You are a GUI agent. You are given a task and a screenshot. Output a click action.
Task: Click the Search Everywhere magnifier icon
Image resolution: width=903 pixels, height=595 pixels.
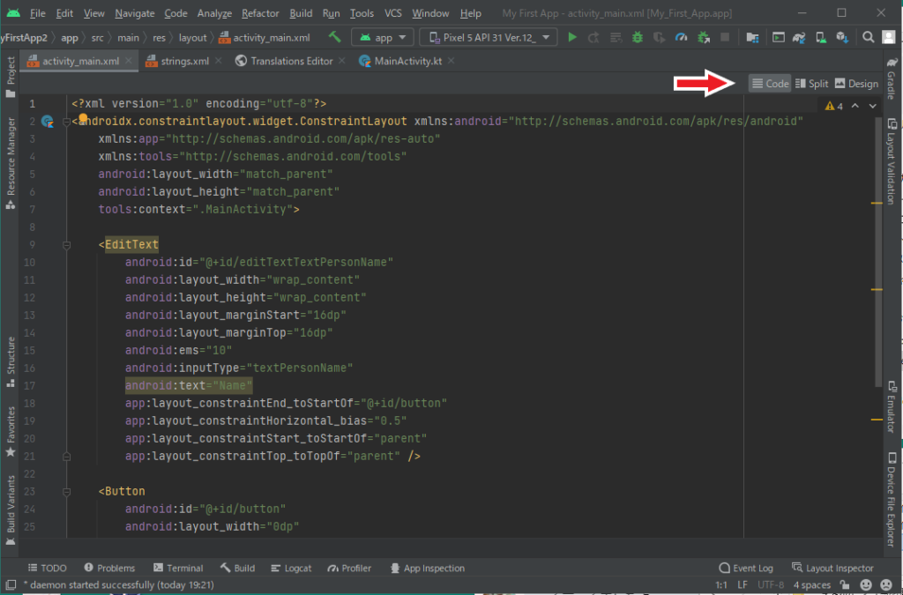868,37
